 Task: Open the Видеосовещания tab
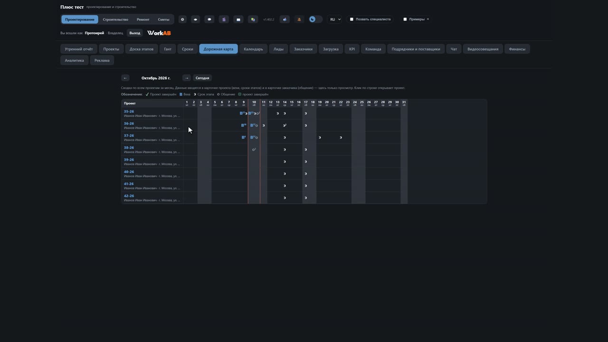(483, 49)
